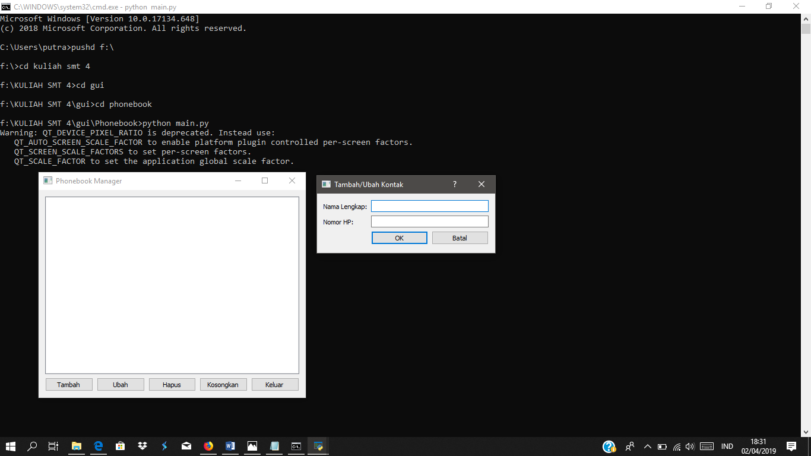Viewport: 811px width, 456px height.
Task: Launch the Microsoft Store
Action: (121, 446)
